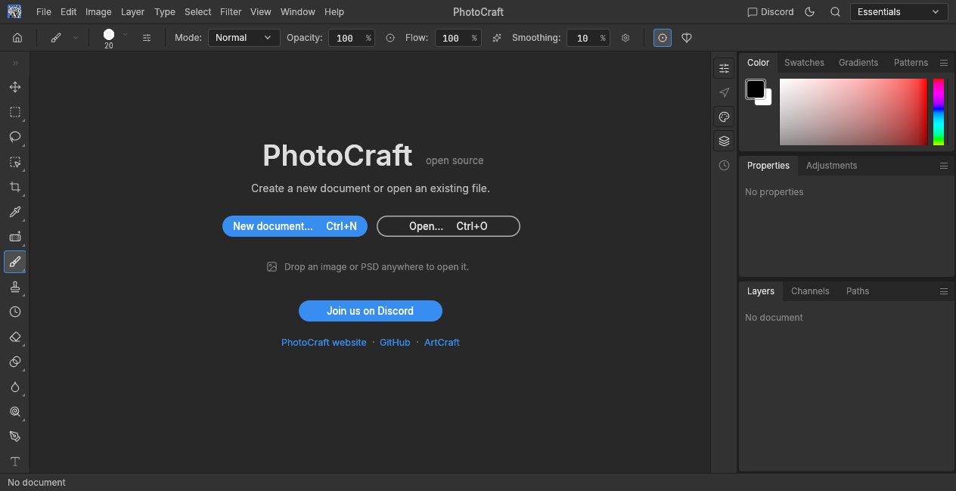
Task: Toggle pressure for opacity button
Action: coord(390,38)
